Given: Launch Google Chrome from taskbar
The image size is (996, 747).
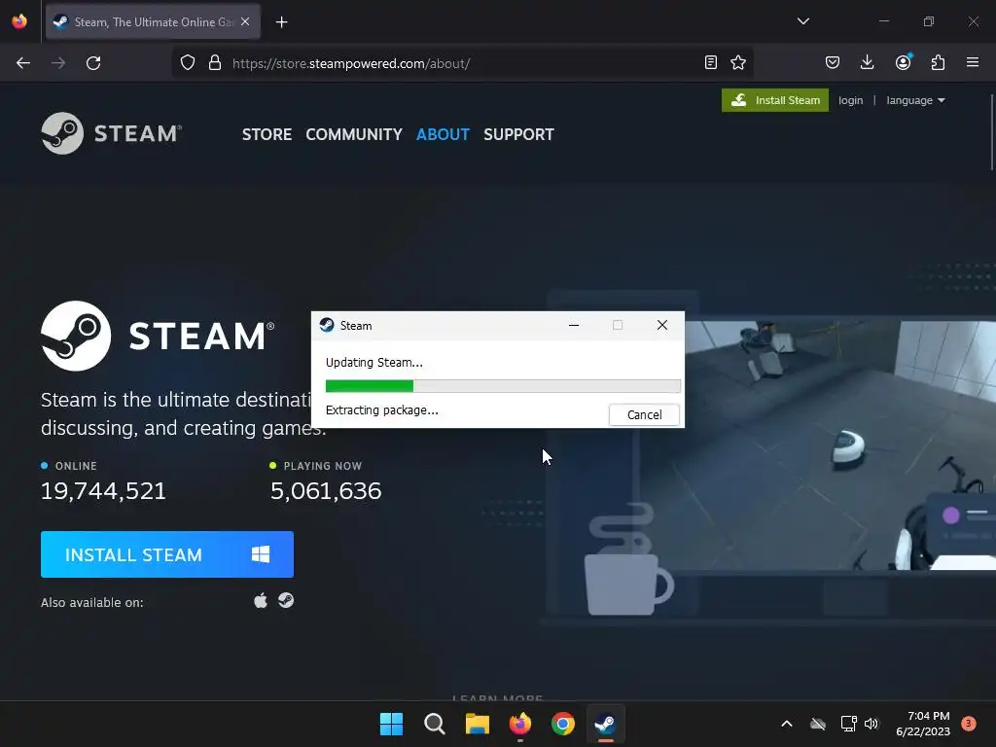Looking at the screenshot, I should [x=563, y=724].
